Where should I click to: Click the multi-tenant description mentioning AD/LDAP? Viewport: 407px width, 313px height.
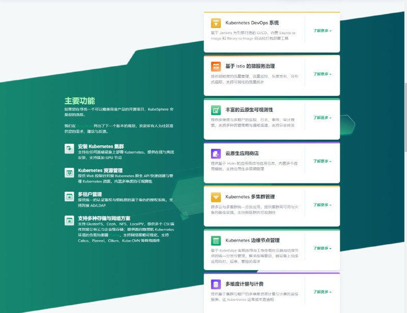[x=125, y=203]
